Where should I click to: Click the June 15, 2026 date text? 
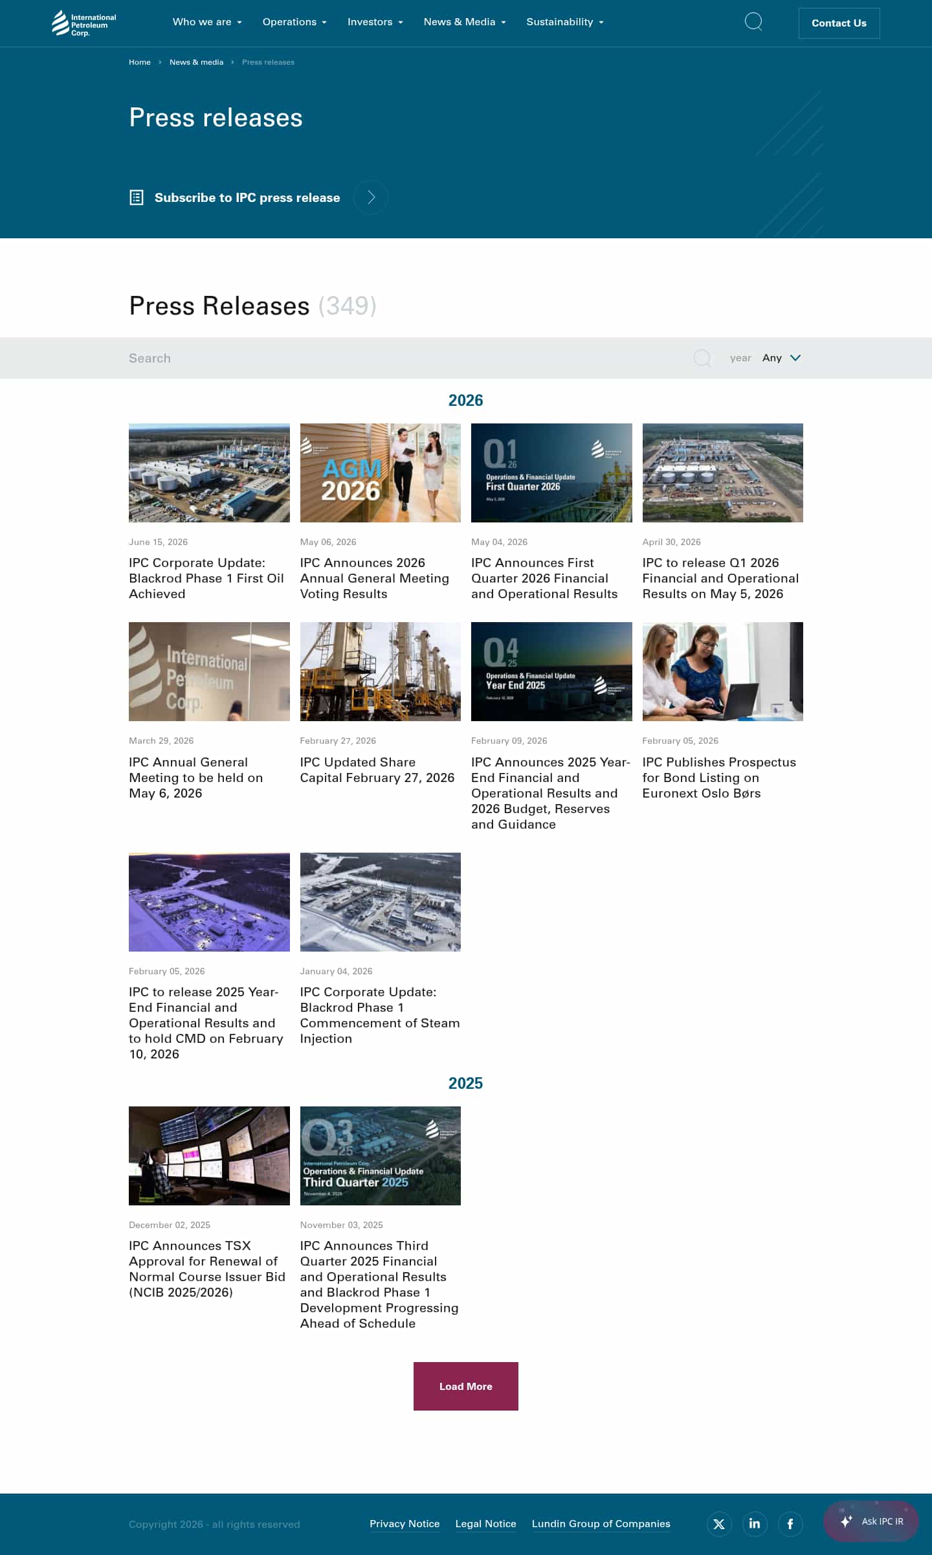tap(159, 542)
